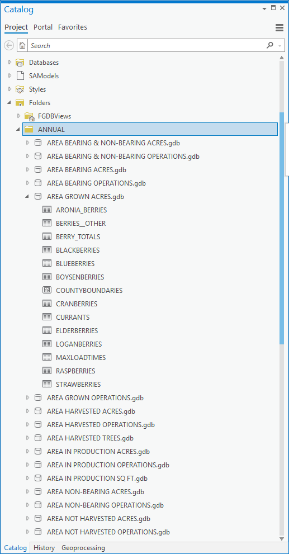The image size is (289, 554).
Task: Select AREA BEARING & NON-BEARING OPERATIONS.gdb
Action: [x=124, y=157]
